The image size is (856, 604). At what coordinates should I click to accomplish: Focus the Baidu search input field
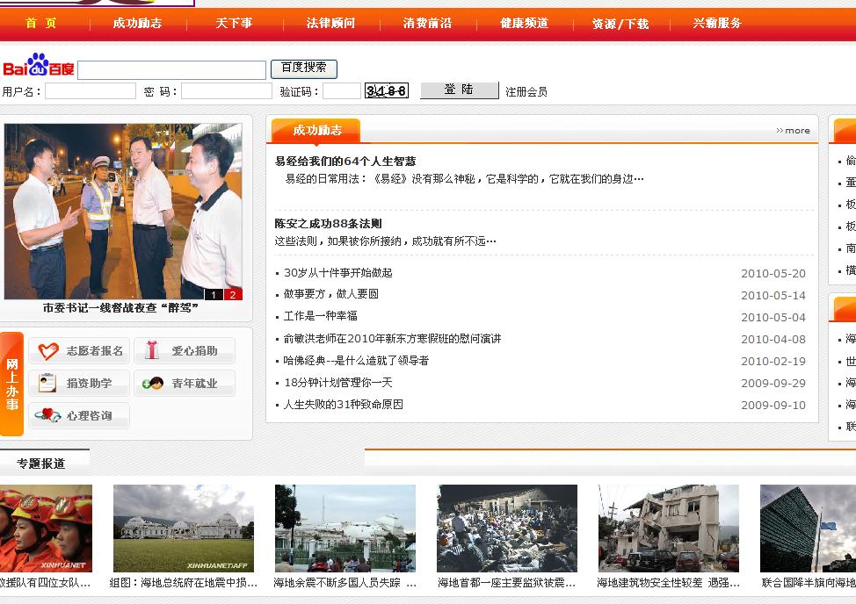pyautogui.click(x=172, y=70)
